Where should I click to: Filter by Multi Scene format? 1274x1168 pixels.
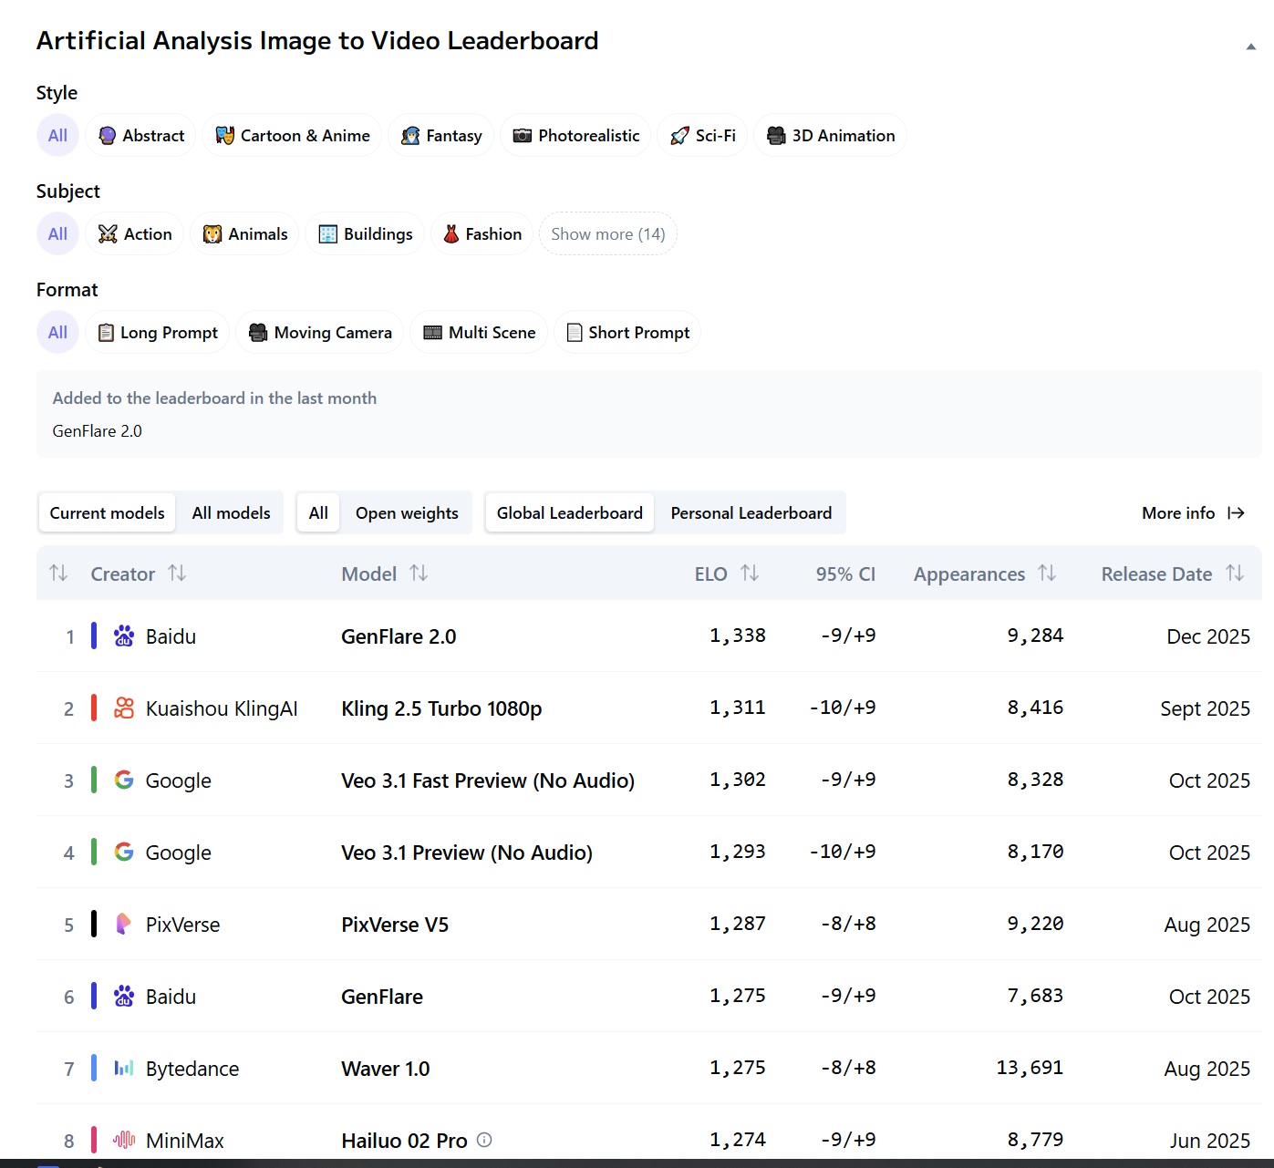pos(479,332)
